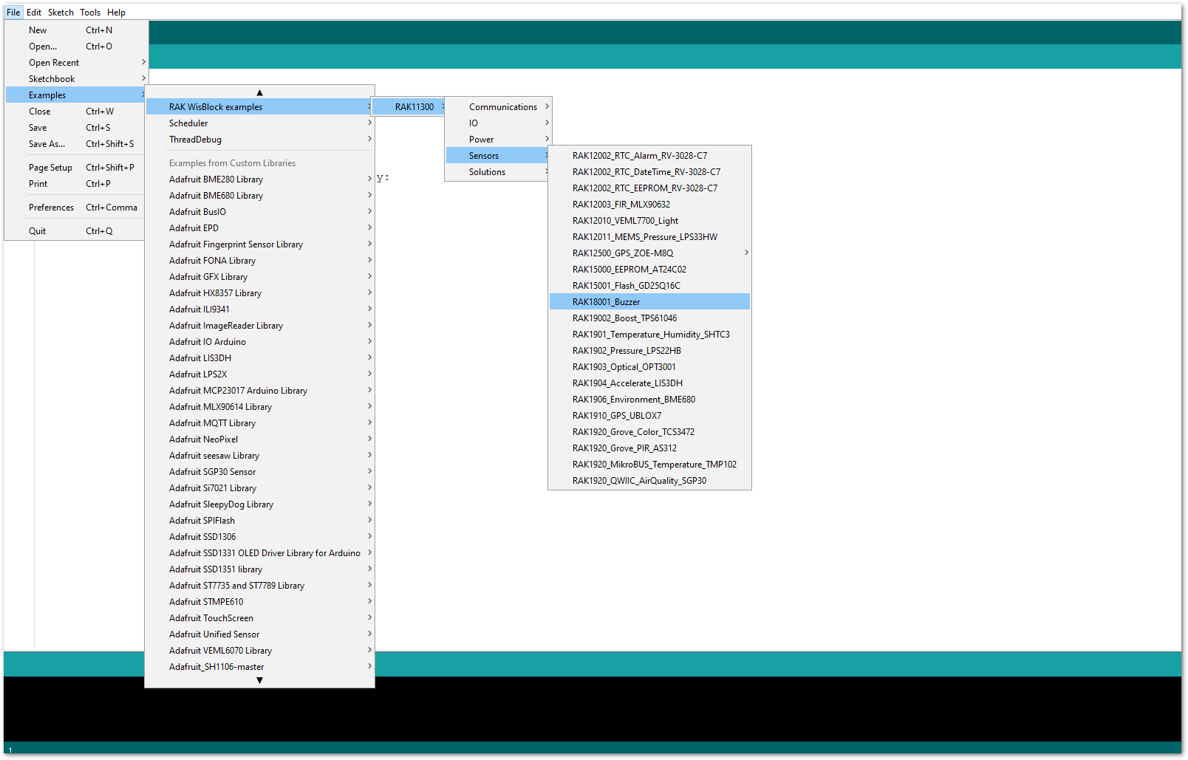Open Adafruit GFX Library examples
The image size is (1188, 760).
(259, 277)
